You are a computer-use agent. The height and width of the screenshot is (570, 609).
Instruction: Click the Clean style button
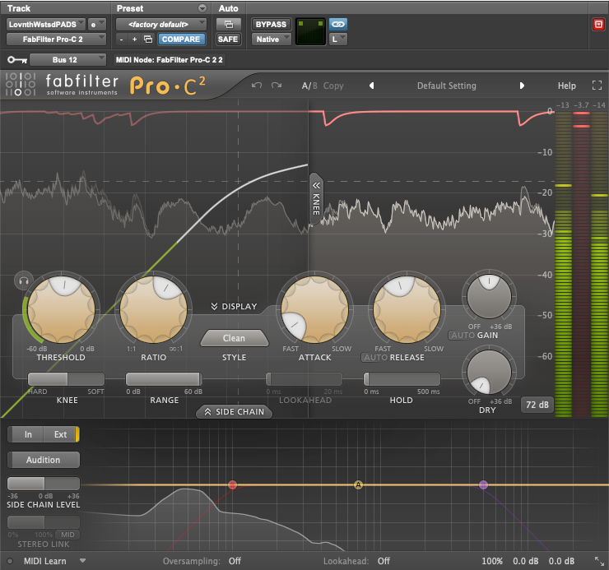pyautogui.click(x=235, y=338)
